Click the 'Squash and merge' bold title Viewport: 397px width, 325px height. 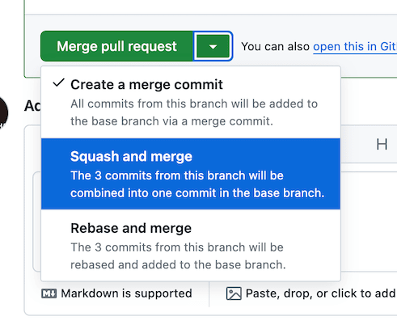coord(131,156)
